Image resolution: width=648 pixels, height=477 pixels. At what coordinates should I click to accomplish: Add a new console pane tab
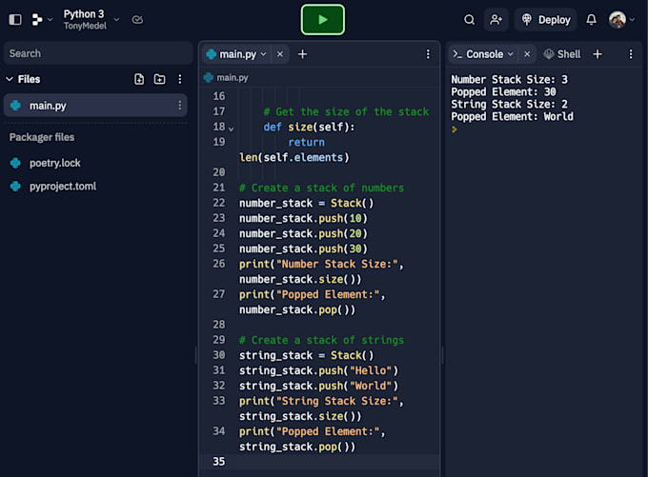pos(597,54)
